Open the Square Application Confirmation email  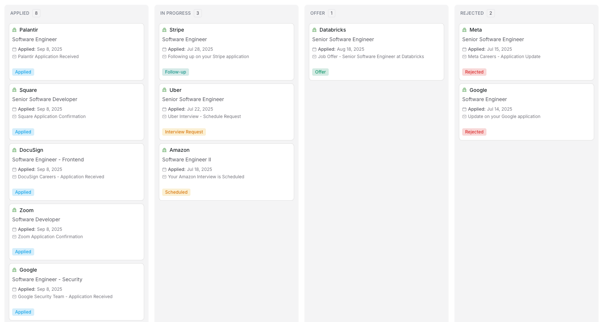[x=52, y=117]
